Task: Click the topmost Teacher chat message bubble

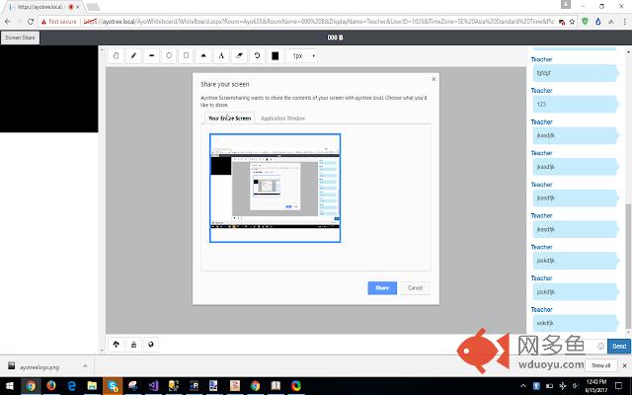Action: [x=576, y=73]
